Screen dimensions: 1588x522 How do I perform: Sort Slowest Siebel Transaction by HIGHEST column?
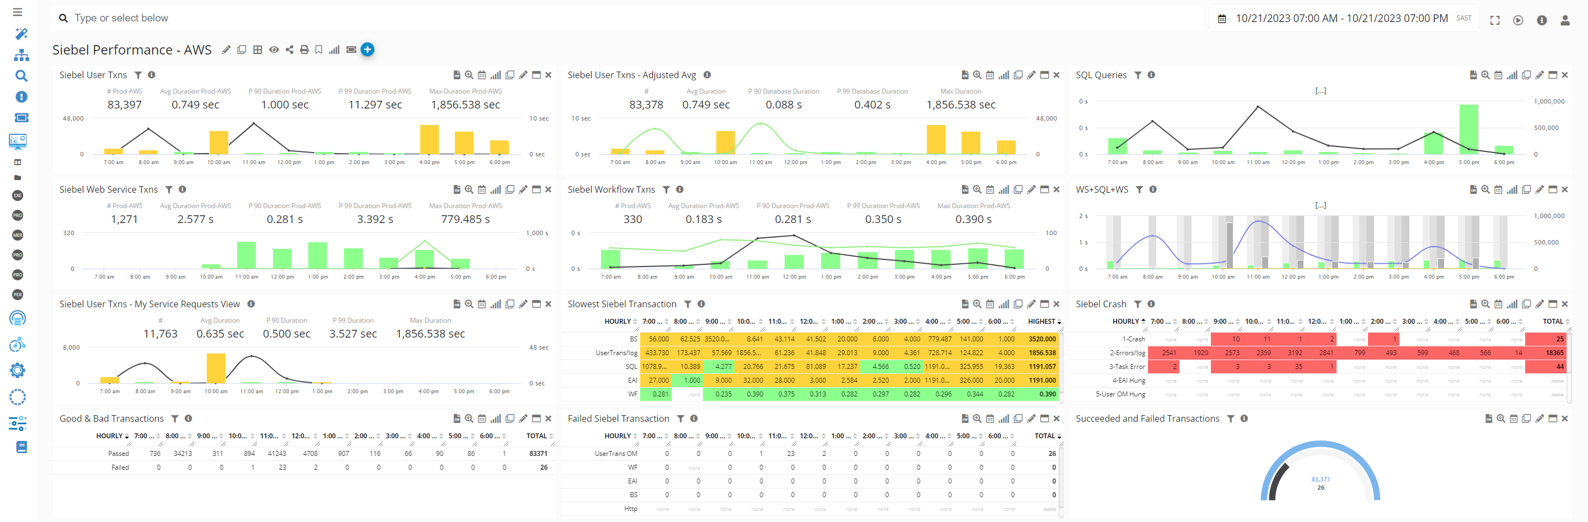1044,322
